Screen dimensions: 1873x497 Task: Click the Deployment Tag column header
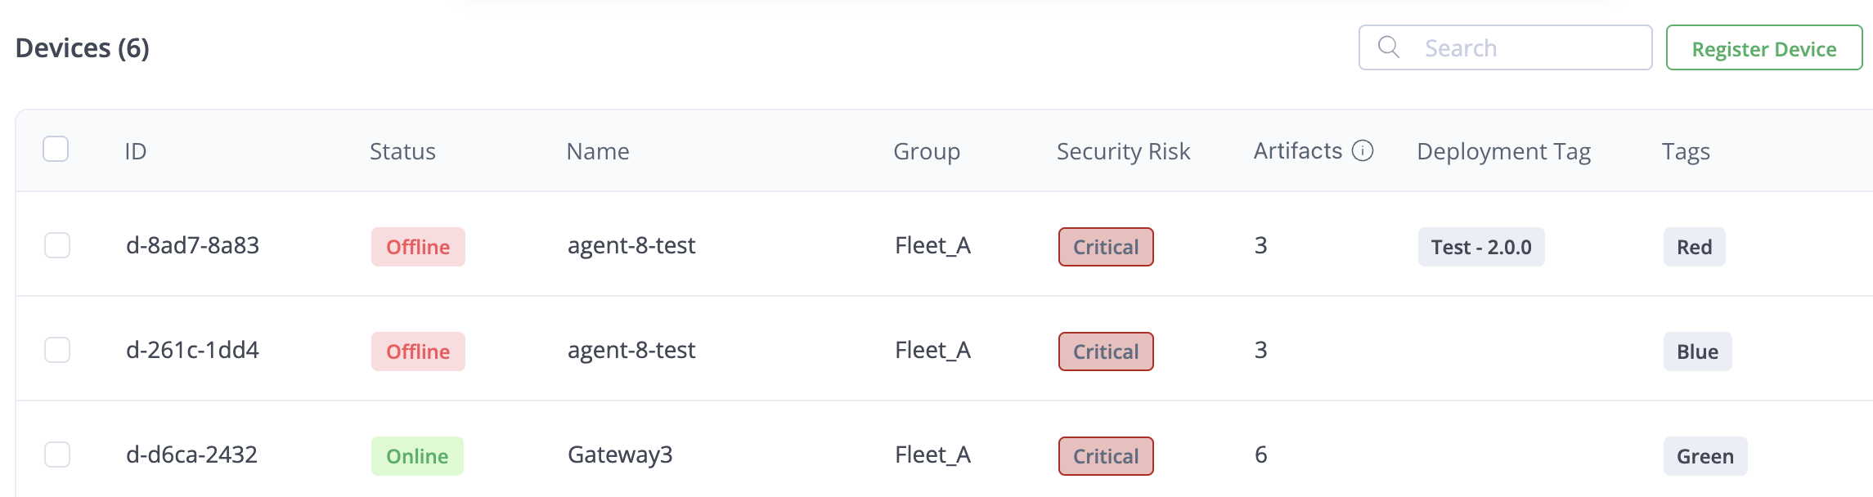[1503, 151]
